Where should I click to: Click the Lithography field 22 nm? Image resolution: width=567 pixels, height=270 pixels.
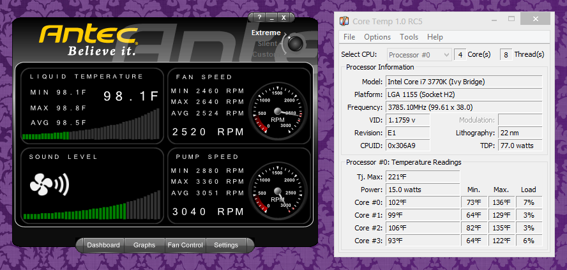click(x=520, y=133)
